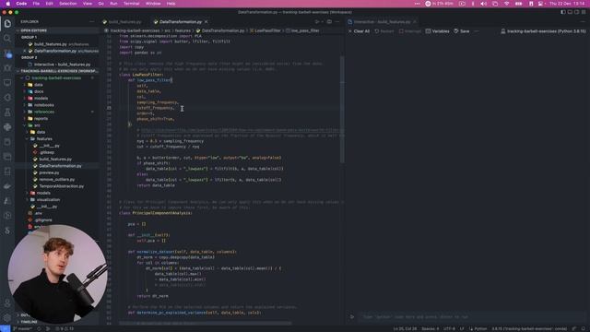Click the Run Python file play icon
The image size is (590, 332).
tap(317, 22)
